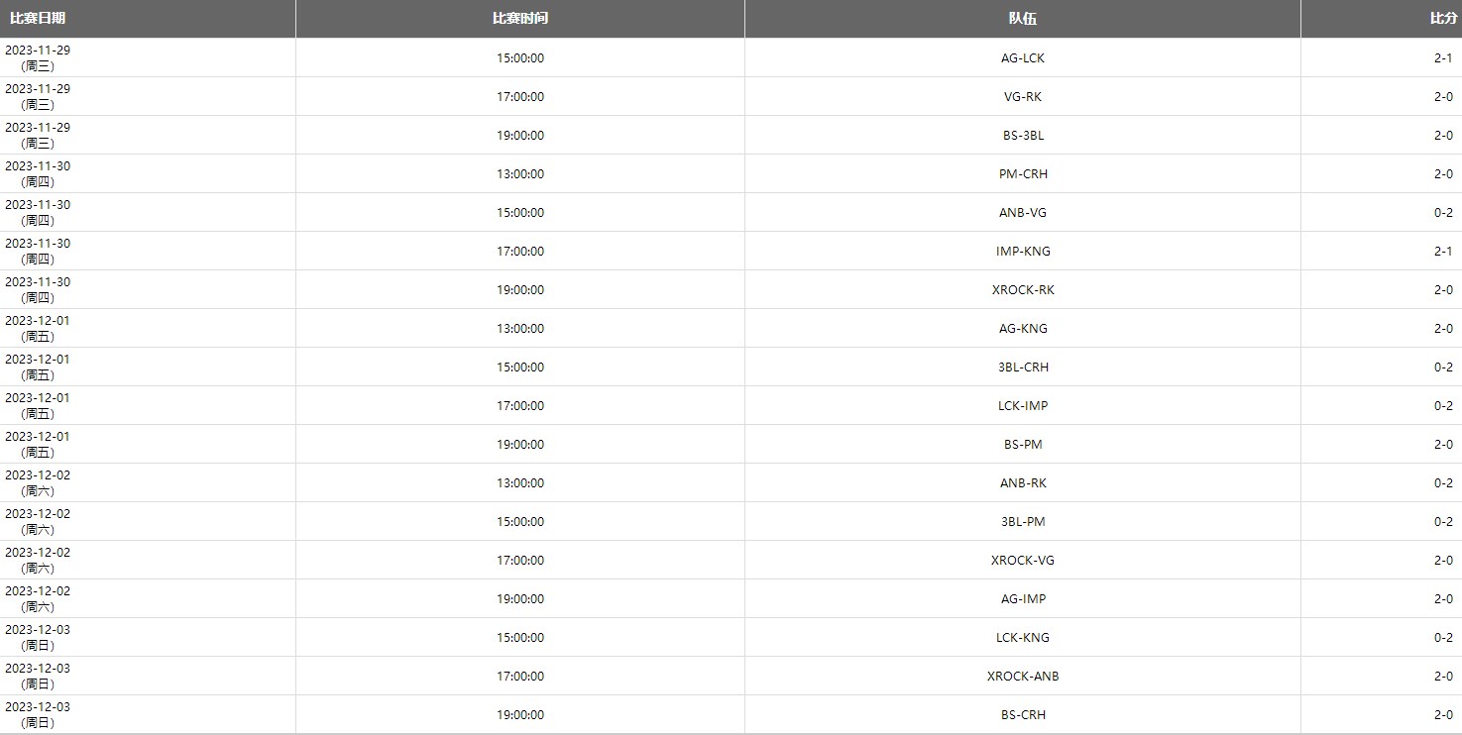The height and width of the screenshot is (735, 1462).
Task: Select the ANB-RK team cell
Action: [1023, 482]
